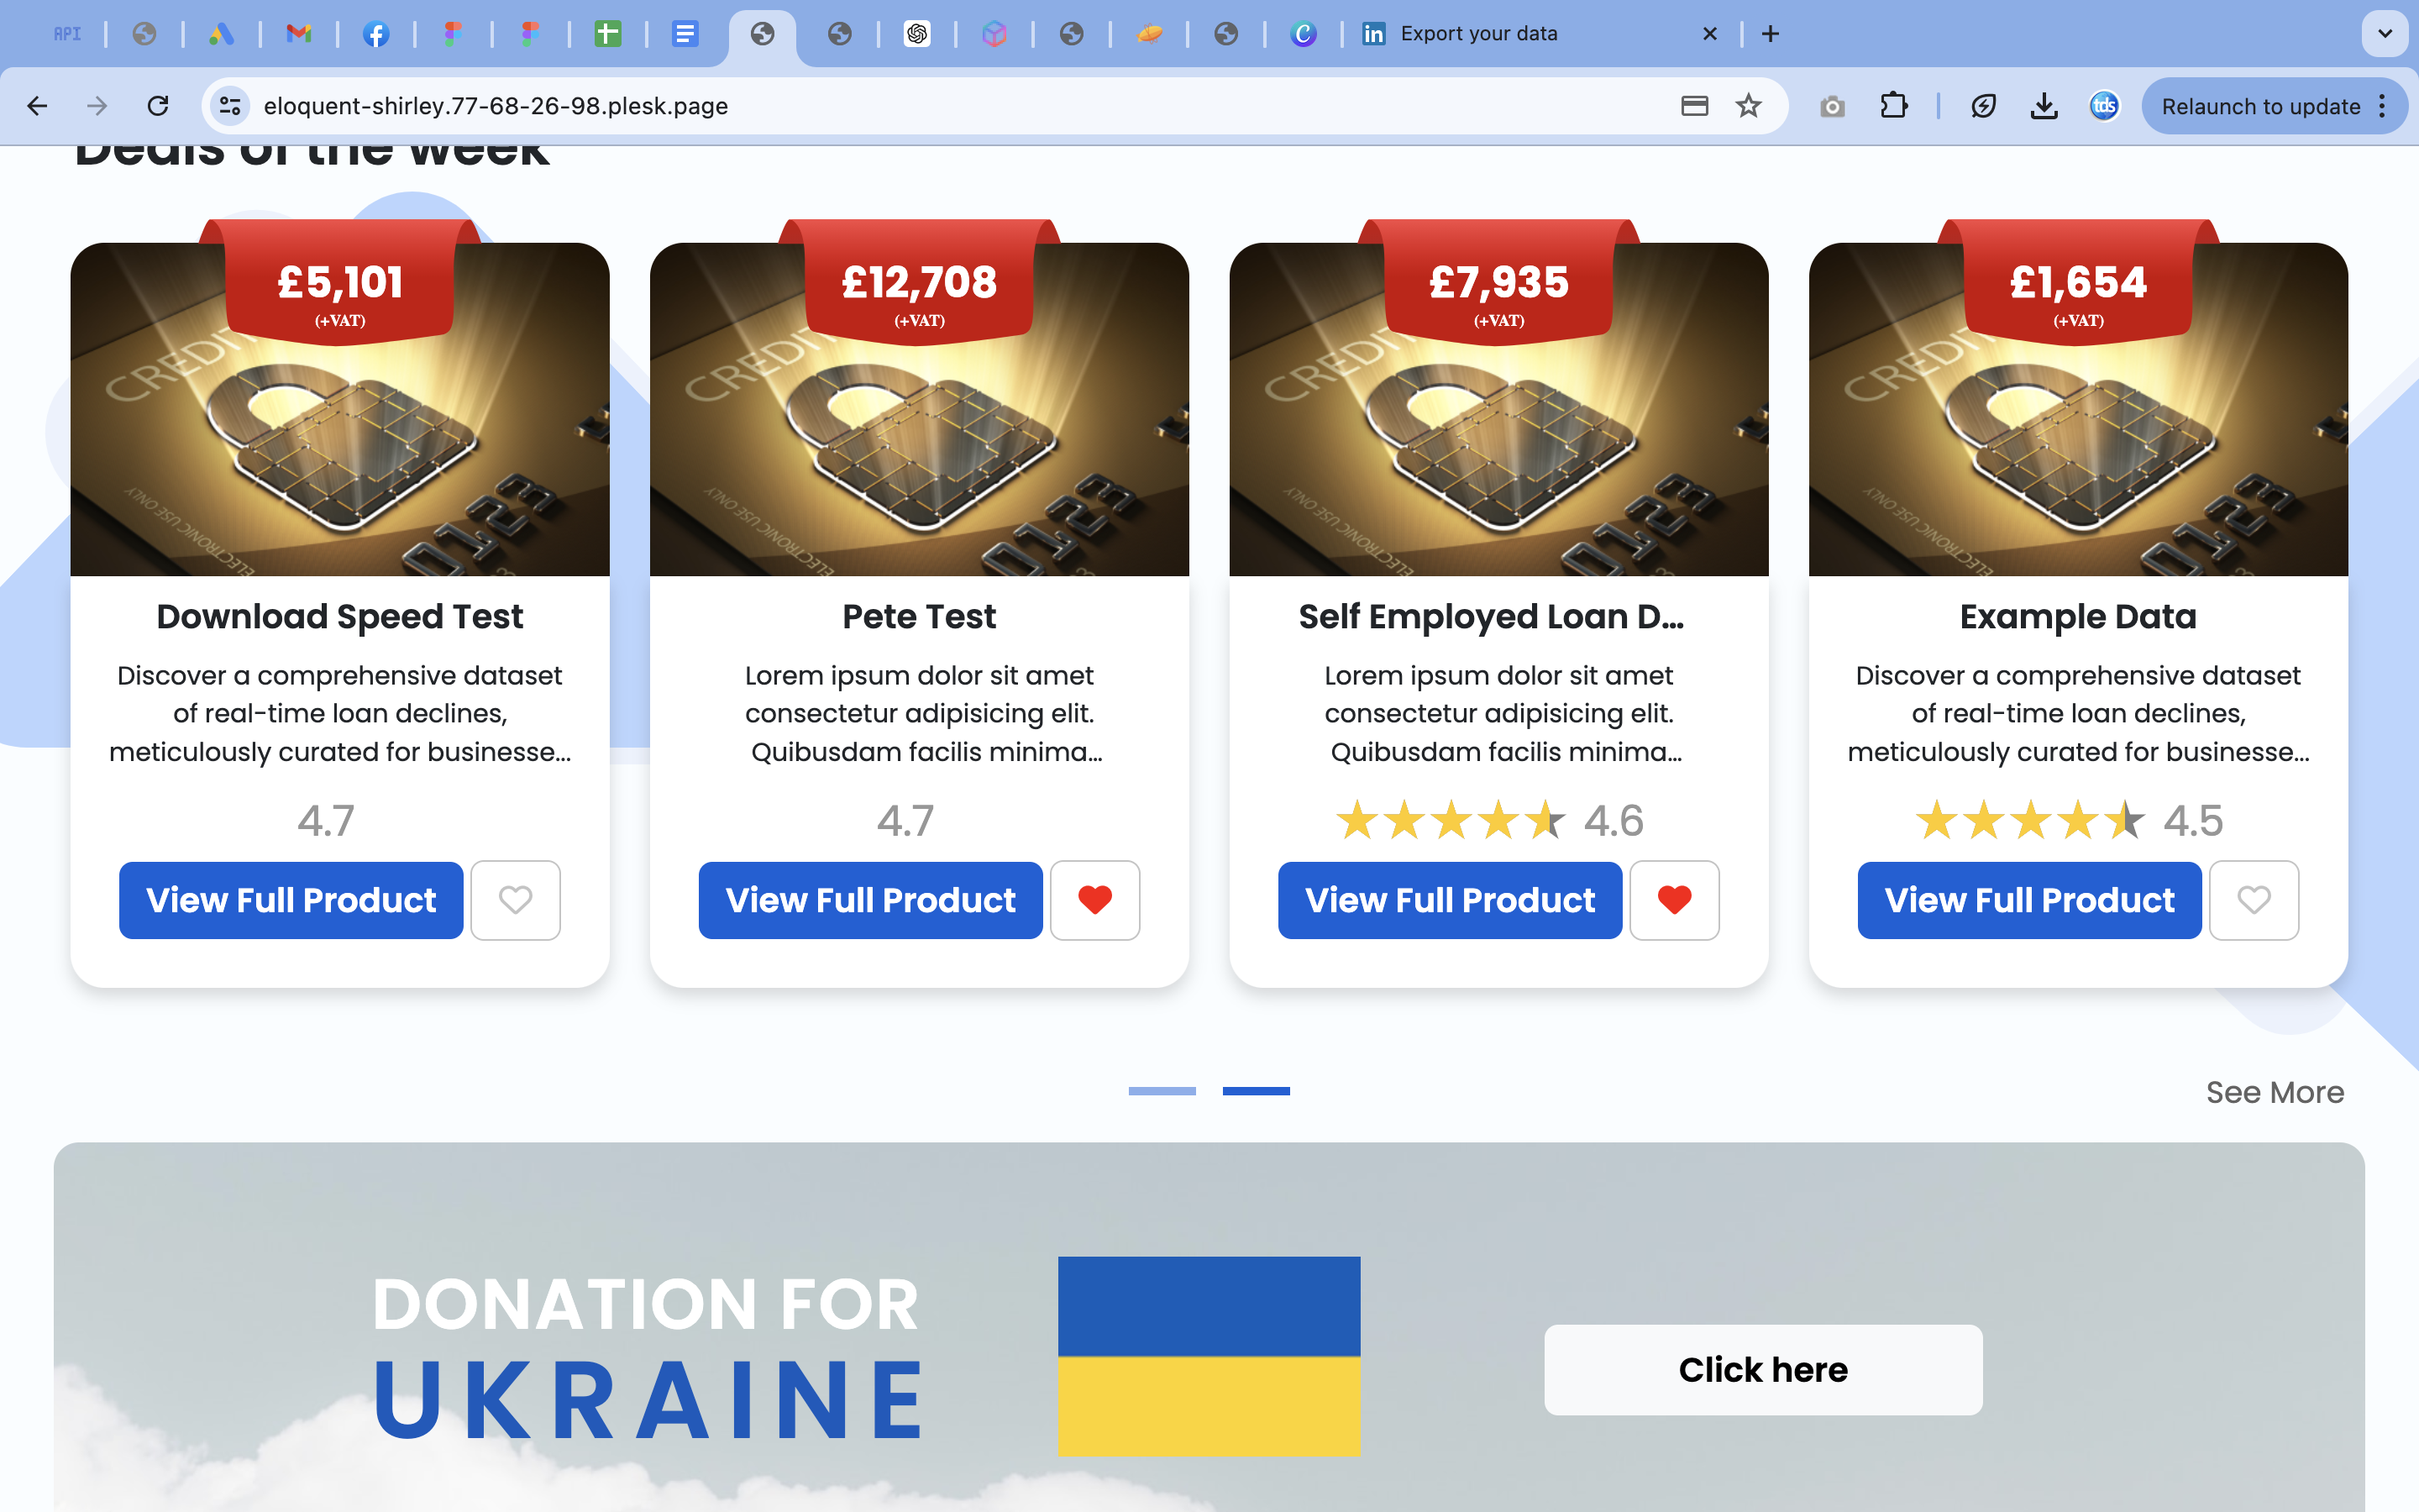Viewport: 2419px width, 1512px height.
Task: Switch to the Gmail tab
Action: point(298,34)
